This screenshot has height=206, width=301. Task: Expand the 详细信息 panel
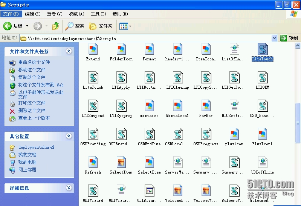click(69, 188)
